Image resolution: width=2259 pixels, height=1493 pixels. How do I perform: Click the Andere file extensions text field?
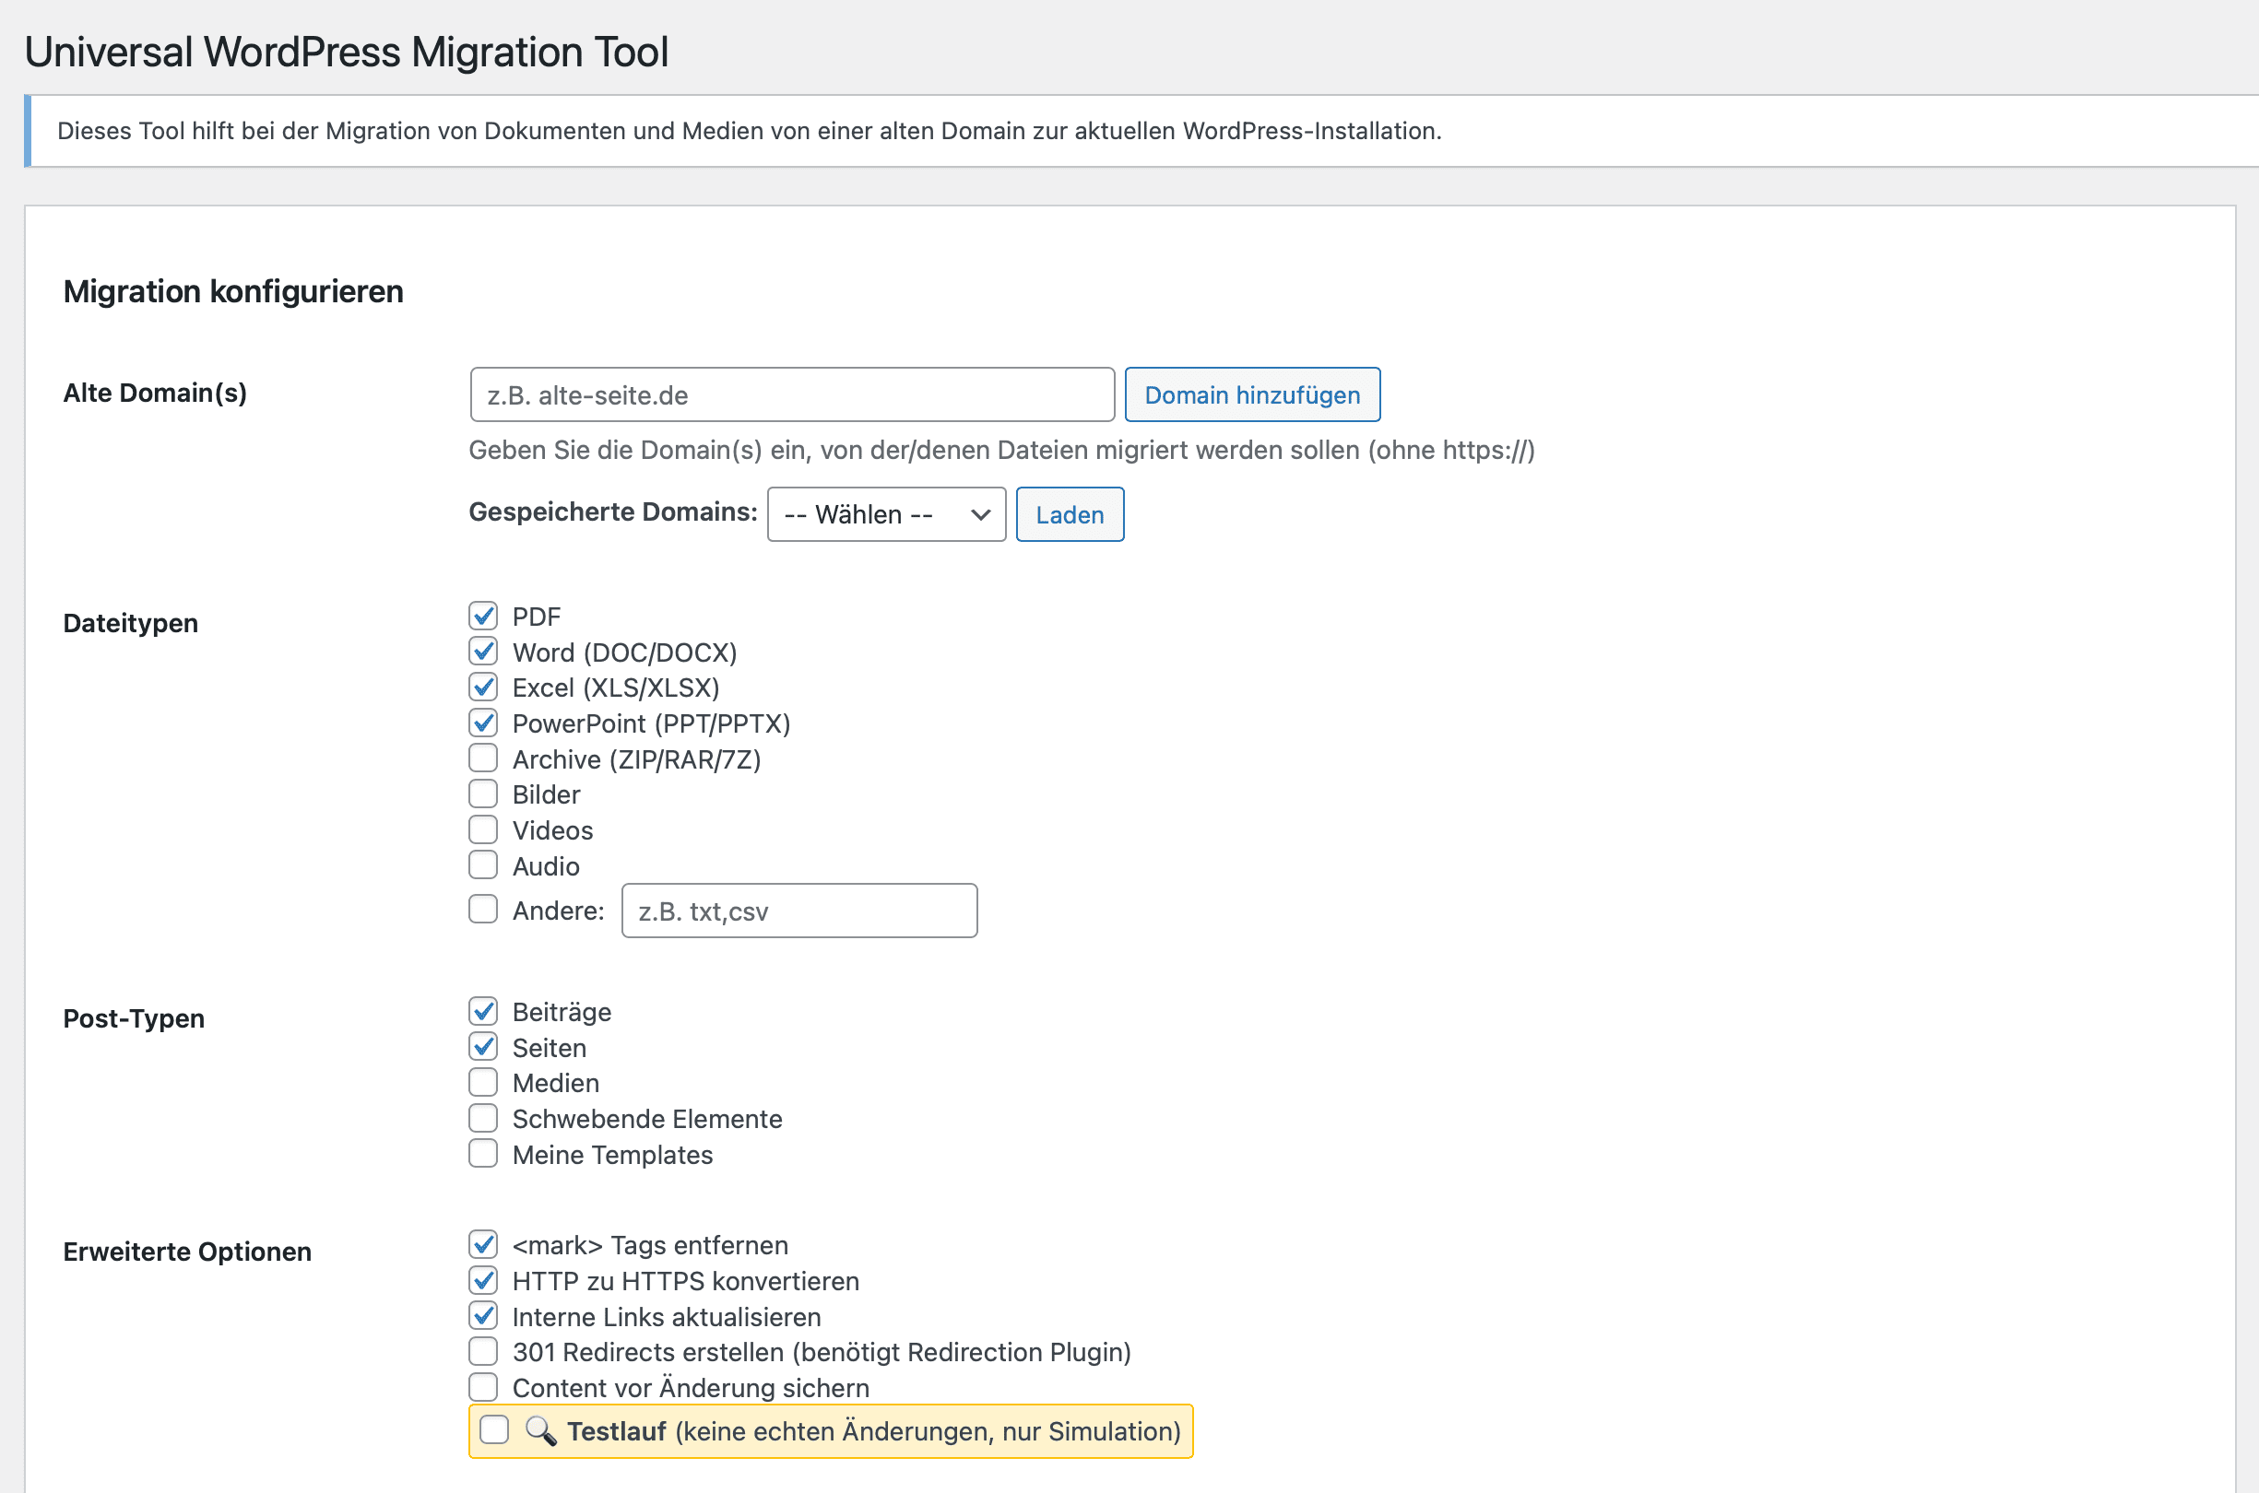tap(798, 911)
